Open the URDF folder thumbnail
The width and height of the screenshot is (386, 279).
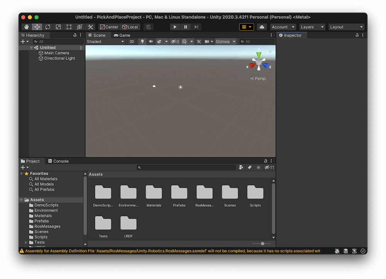[128, 223]
